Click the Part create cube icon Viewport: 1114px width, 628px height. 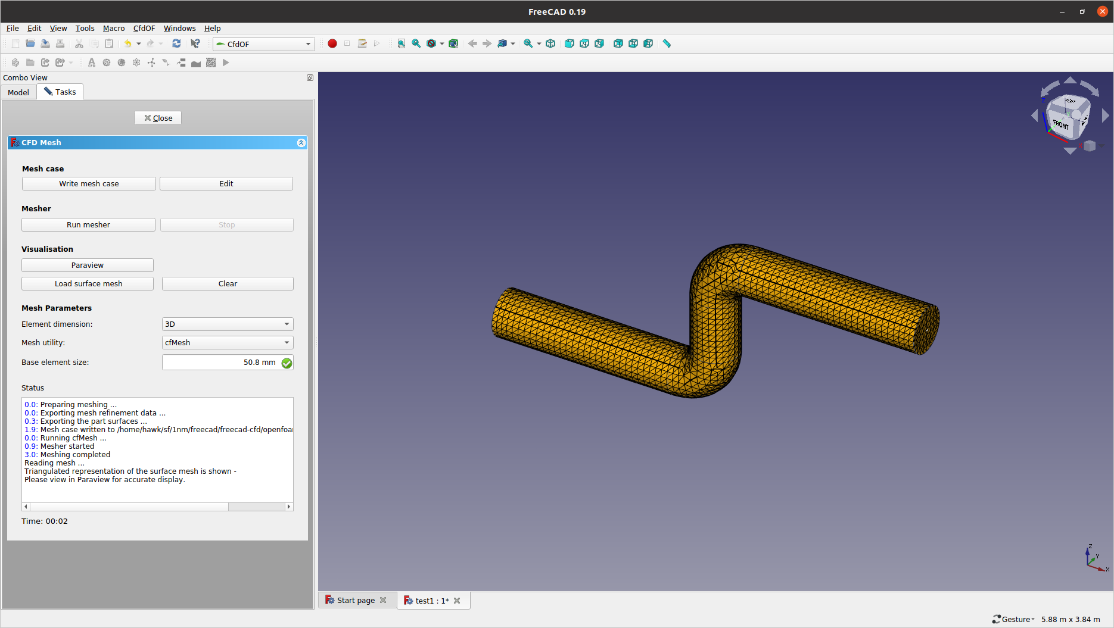point(15,63)
